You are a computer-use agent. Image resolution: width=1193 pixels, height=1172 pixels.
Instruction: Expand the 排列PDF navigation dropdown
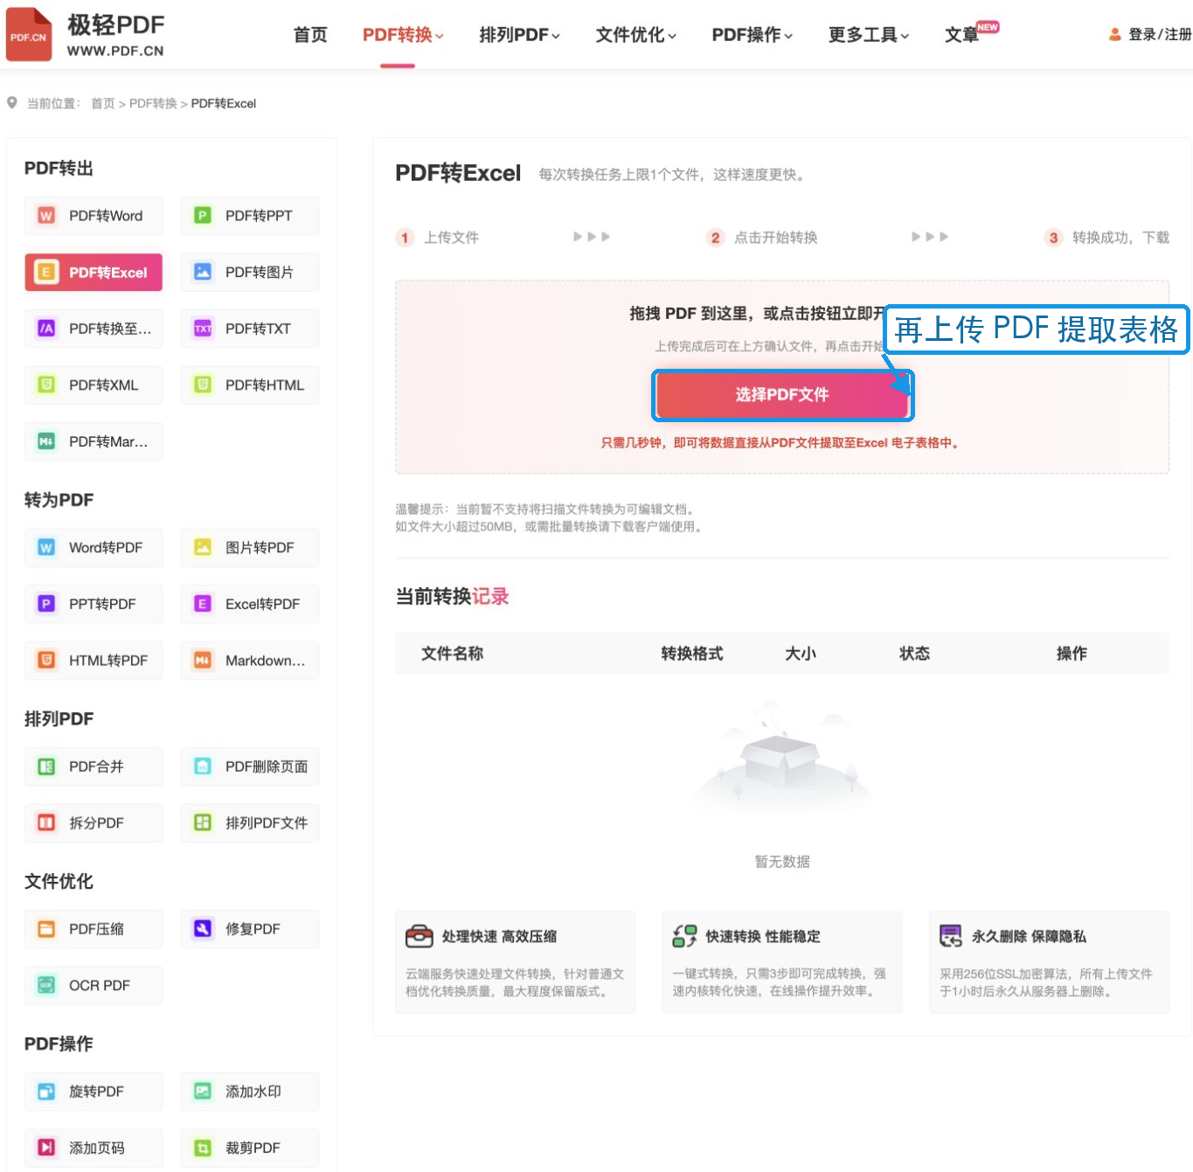point(519,35)
